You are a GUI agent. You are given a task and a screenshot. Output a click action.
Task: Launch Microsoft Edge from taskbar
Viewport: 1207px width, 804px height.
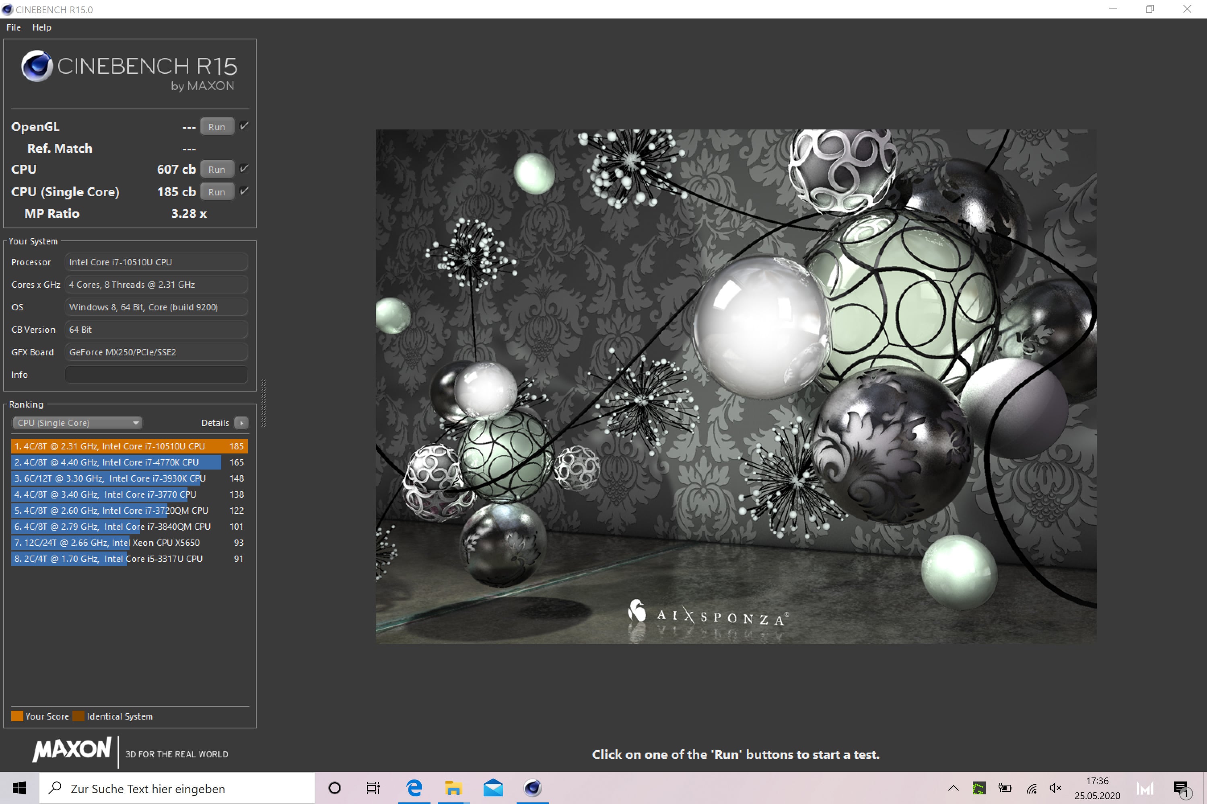pos(414,788)
